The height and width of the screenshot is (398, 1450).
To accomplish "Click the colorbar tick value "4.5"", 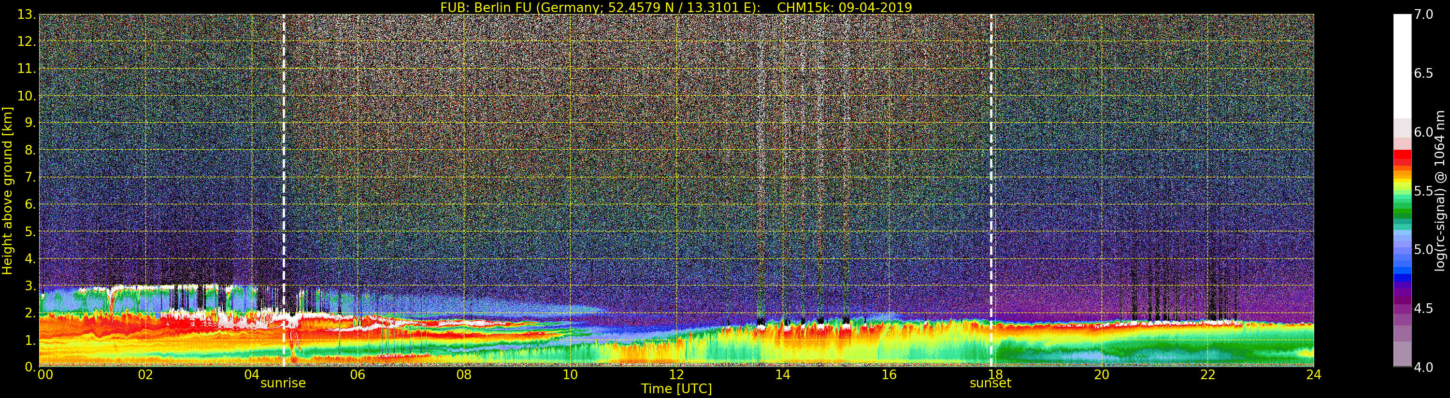I will (1423, 309).
